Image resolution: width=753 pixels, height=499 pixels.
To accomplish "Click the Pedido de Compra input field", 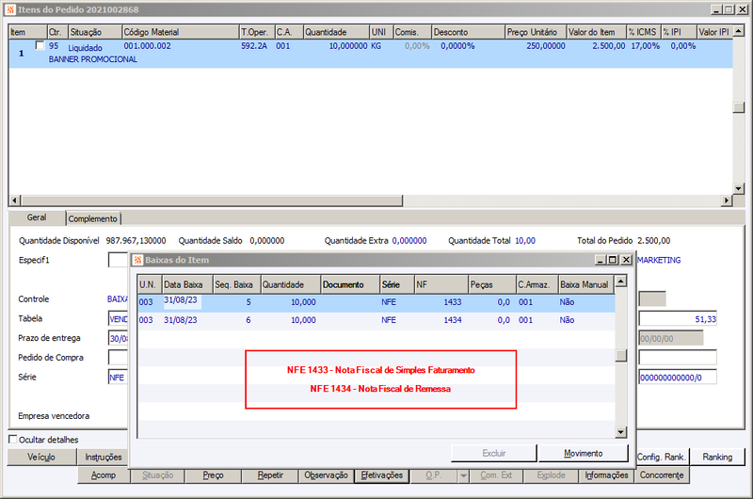I will (119, 358).
